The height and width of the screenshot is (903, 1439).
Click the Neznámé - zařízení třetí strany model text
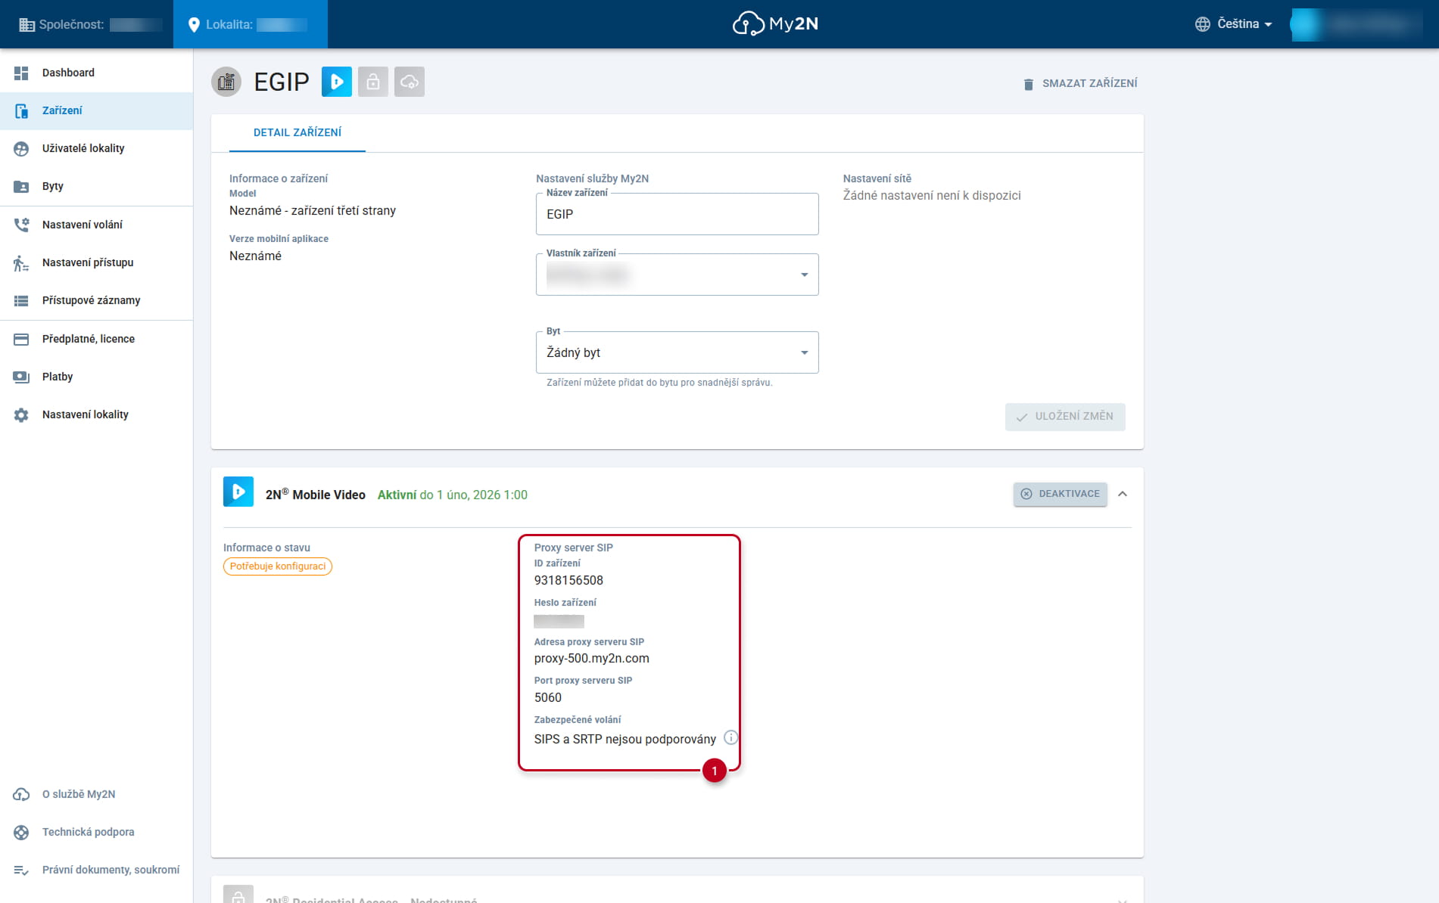[x=313, y=211]
